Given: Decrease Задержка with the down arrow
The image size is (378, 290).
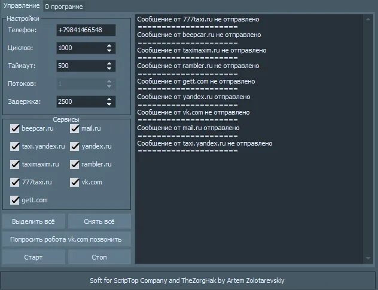Looking at the screenshot, I should pos(109,104).
